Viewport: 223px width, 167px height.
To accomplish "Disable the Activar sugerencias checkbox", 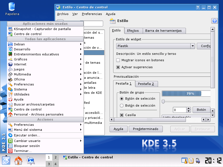I will click(x=118, y=67).
